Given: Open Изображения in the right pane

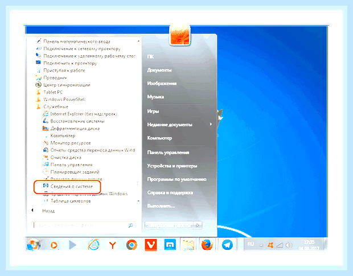Looking at the screenshot, I should [x=162, y=83].
